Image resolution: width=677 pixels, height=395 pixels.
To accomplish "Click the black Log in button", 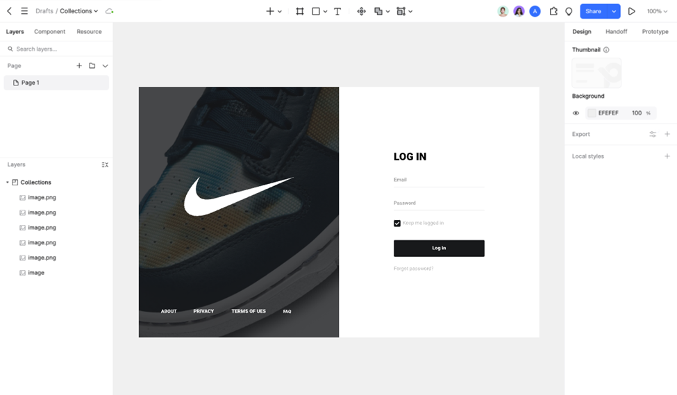I will pos(439,249).
